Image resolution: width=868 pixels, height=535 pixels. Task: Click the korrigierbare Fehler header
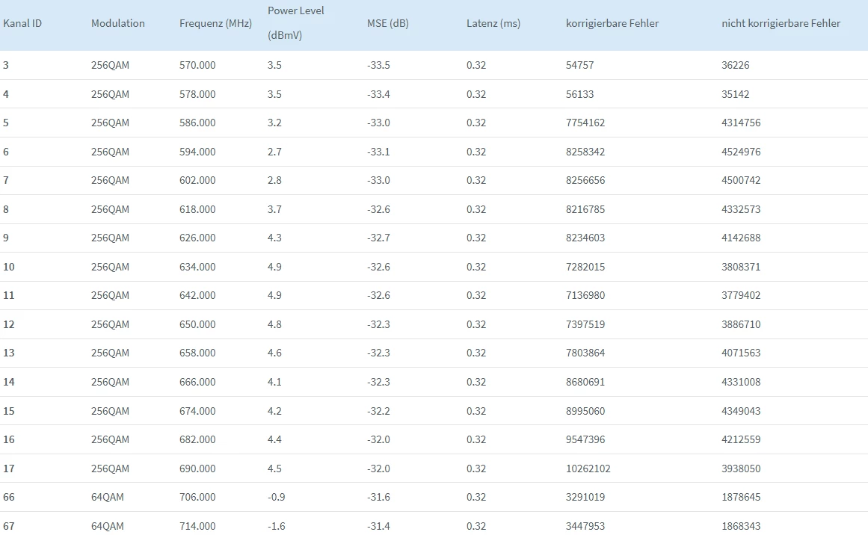612,23
